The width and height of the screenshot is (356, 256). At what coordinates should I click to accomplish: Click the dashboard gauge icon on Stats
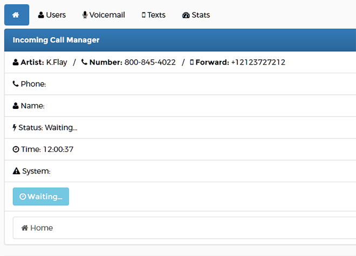click(186, 15)
